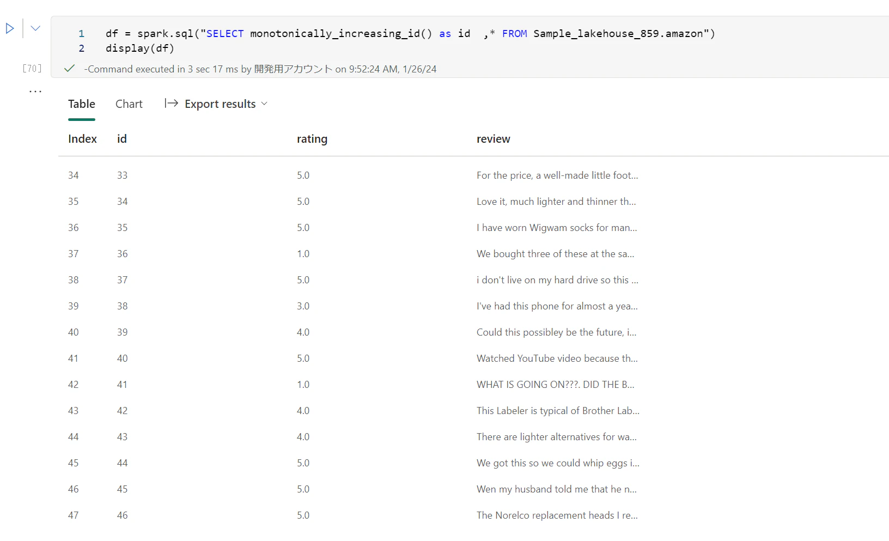Open the cell's more options ellipsis

[x=35, y=92]
